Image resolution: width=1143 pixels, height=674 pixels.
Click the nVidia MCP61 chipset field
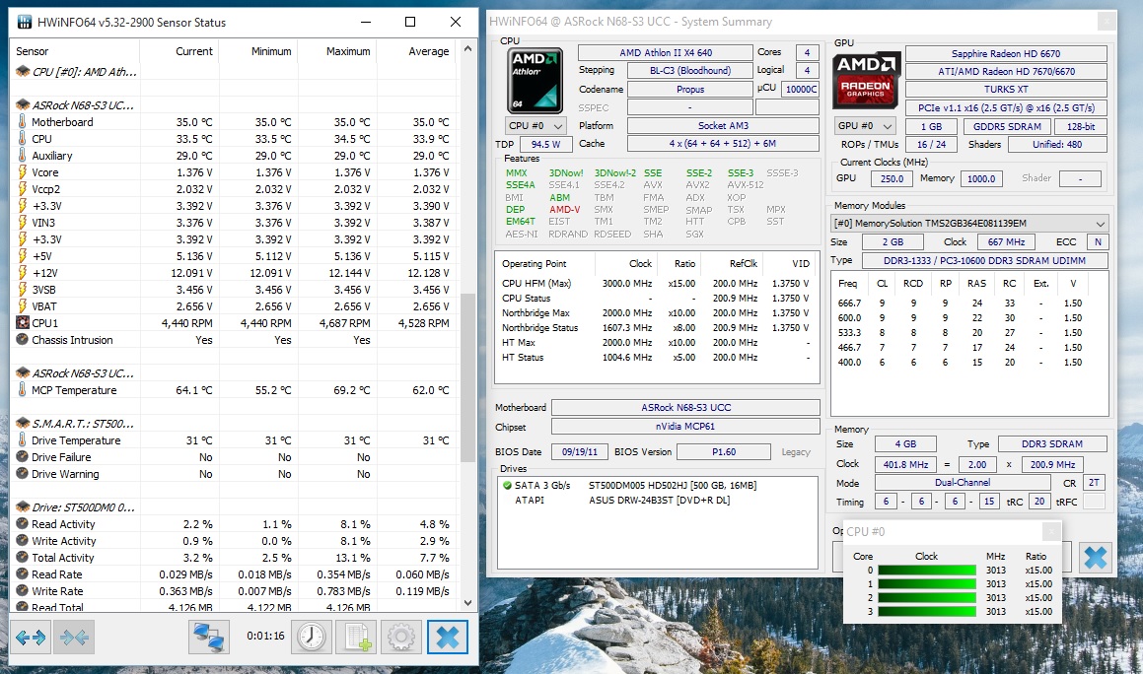coord(686,427)
